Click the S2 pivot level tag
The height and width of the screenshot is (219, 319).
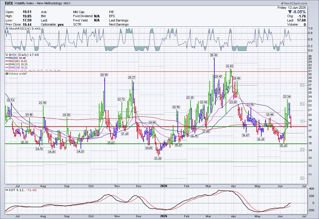[302, 178]
